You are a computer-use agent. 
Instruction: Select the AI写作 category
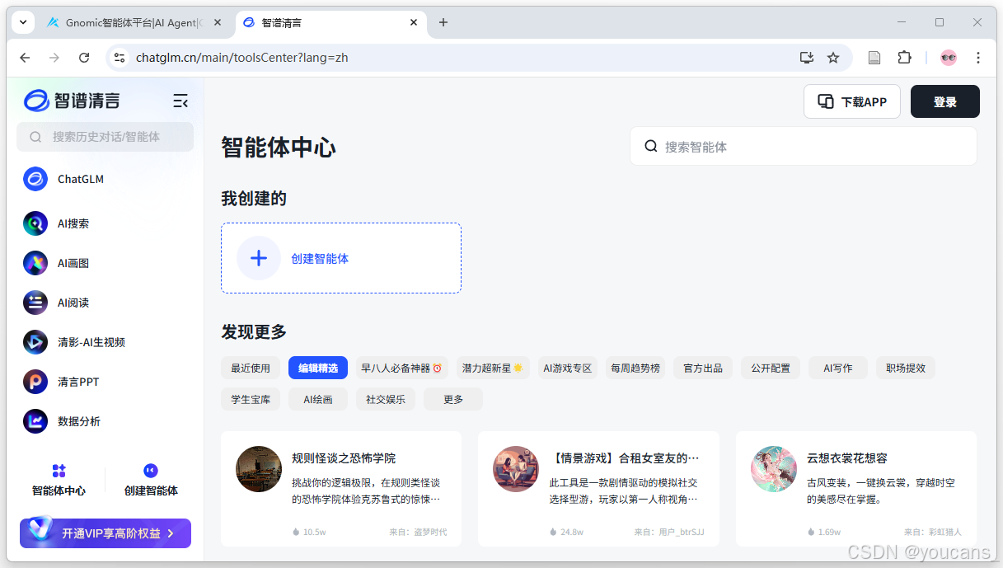click(x=838, y=368)
